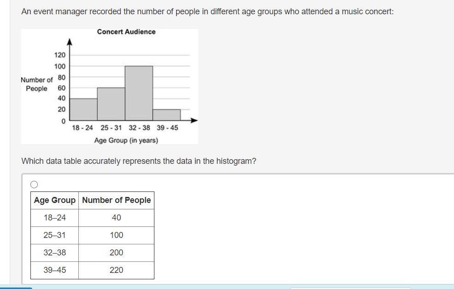454x289 pixels.
Task: Click the shortest histogram bar for 39-45
Action: 166,115
